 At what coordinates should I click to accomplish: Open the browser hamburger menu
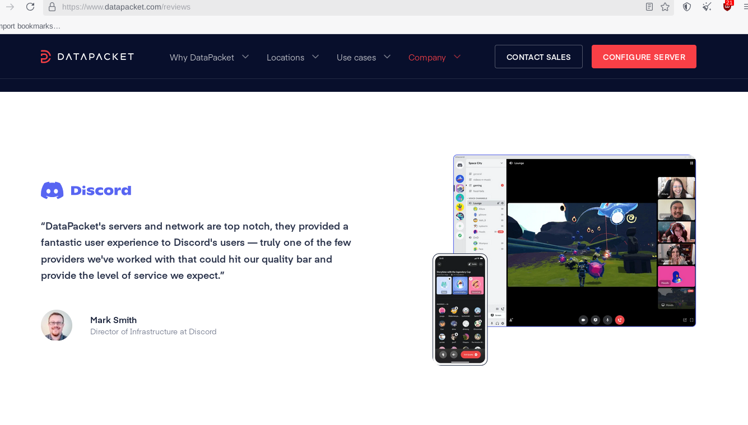point(745,7)
